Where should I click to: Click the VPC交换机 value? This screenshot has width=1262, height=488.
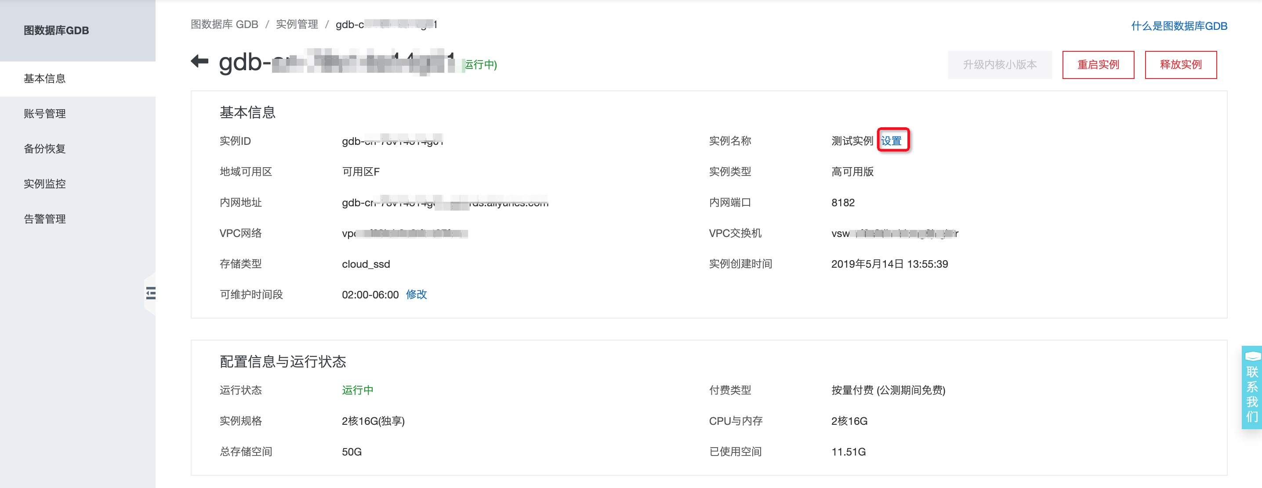pos(895,233)
